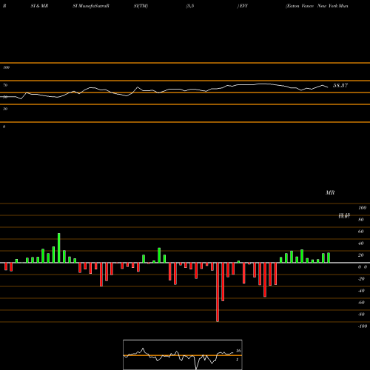Click the 16 label in the mini chart
The height and width of the screenshot is (370, 370).
coord(238,351)
